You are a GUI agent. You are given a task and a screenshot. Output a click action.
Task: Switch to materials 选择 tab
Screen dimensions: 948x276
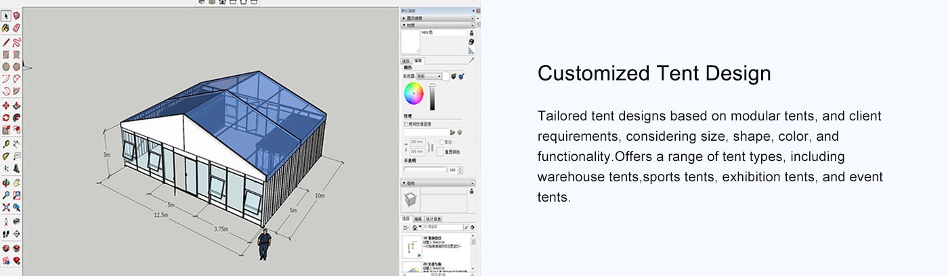[x=406, y=61]
